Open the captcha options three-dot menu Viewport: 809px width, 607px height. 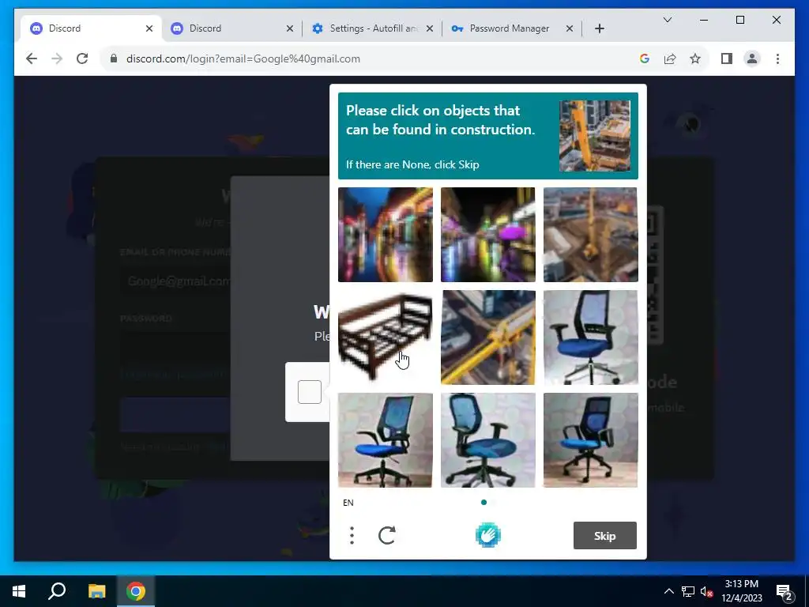tap(352, 535)
